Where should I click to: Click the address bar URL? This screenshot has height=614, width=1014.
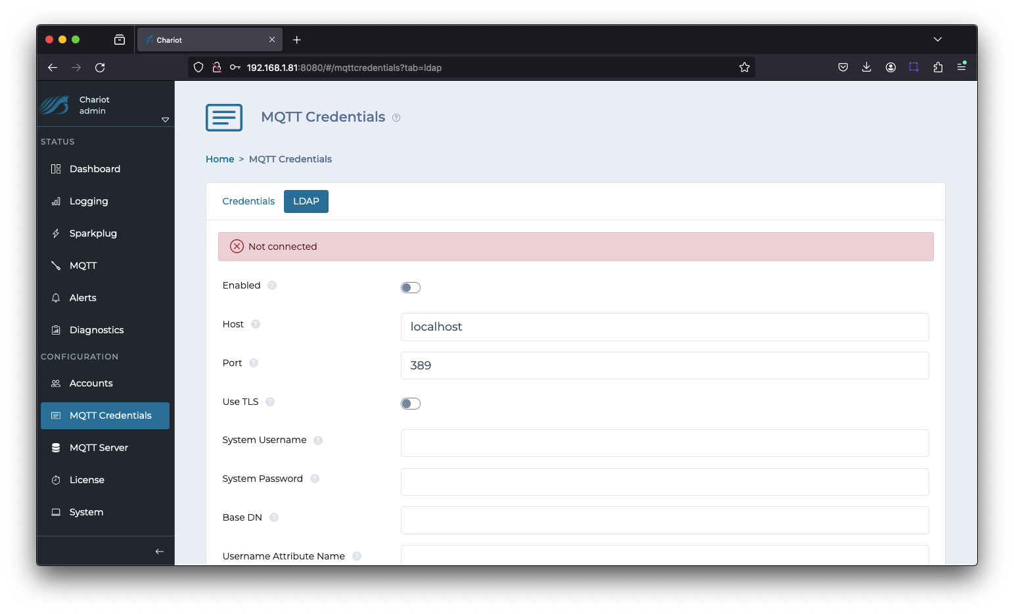(344, 68)
